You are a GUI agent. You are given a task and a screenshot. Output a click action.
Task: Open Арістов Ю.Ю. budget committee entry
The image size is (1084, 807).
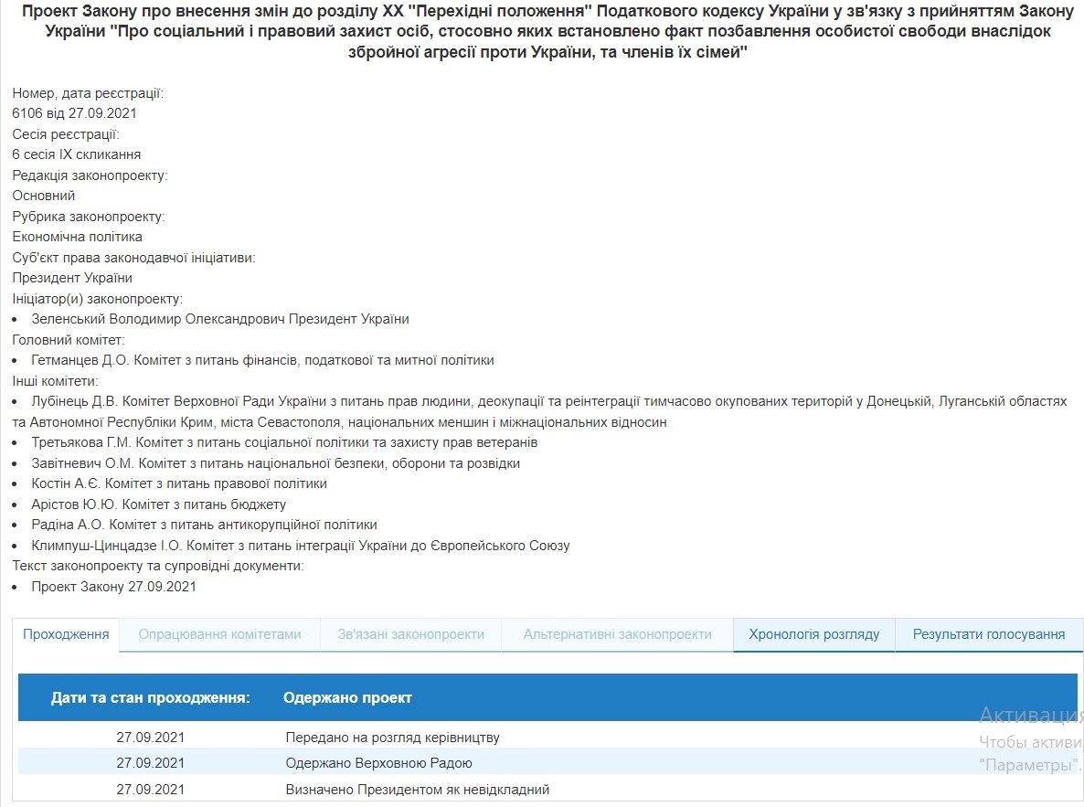coord(159,504)
